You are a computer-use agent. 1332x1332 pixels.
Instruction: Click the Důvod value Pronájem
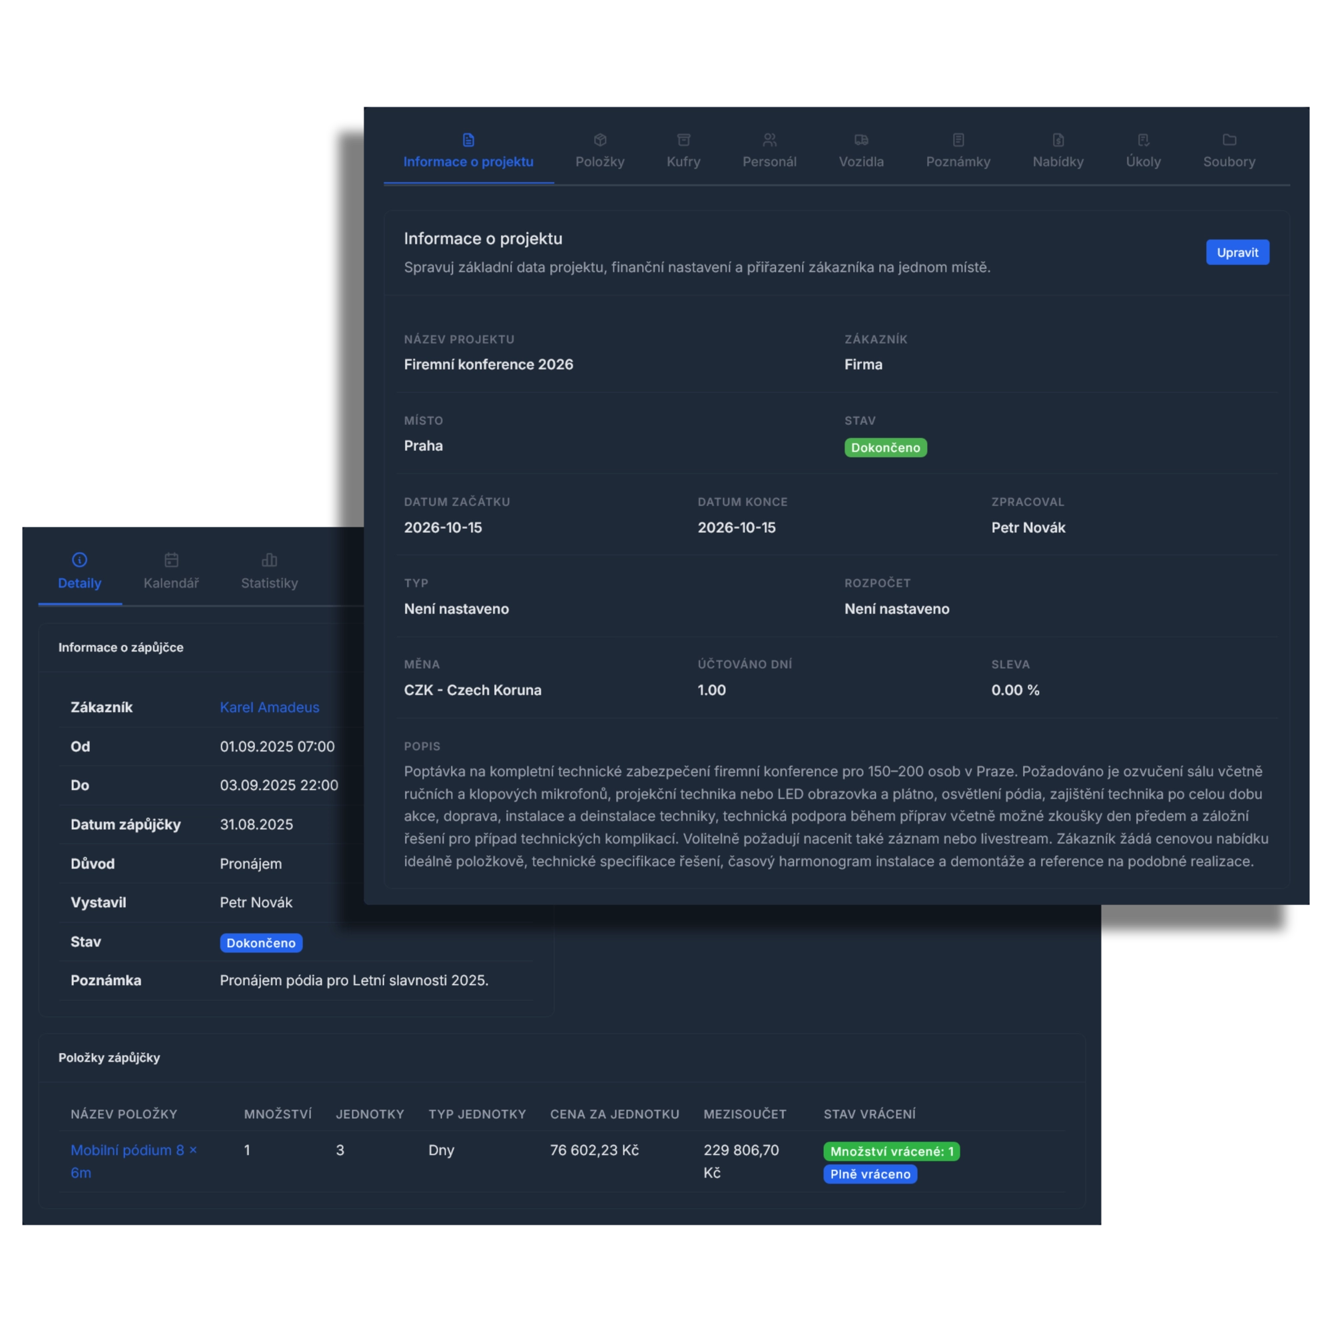(x=250, y=864)
